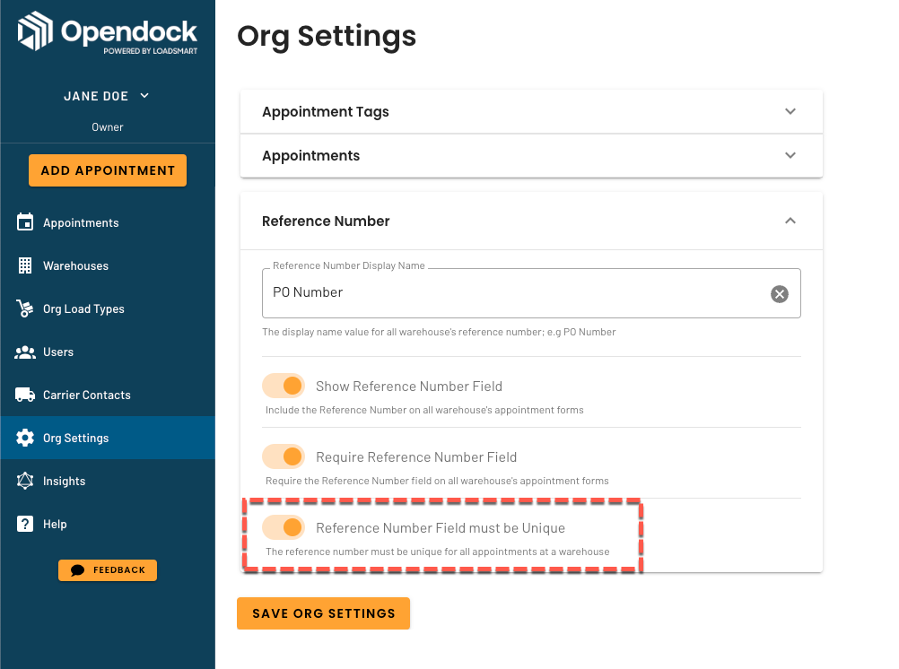Click the Insights graph icon

point(24,481)
